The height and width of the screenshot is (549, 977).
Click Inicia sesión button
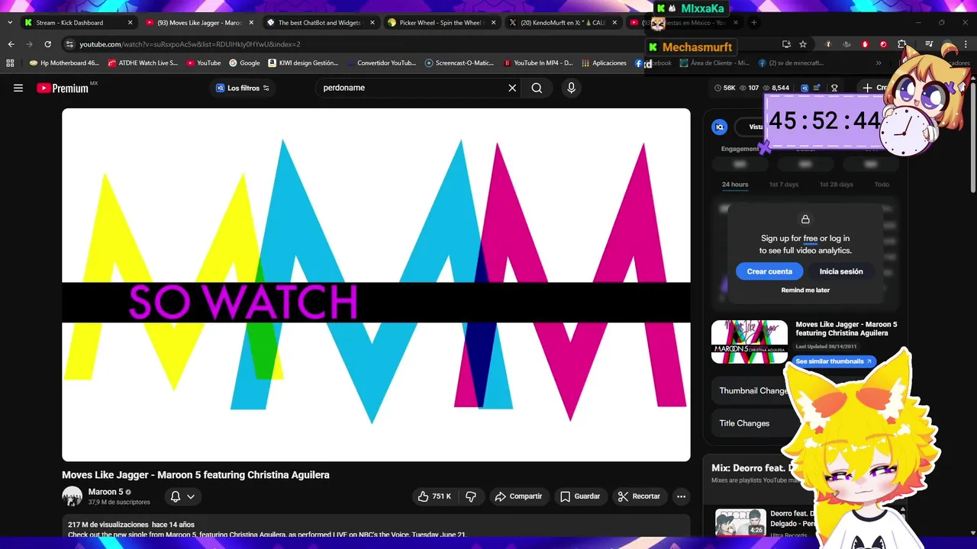[841, 271]
